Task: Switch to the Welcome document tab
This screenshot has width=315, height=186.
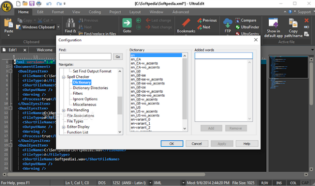Action: 44,50
